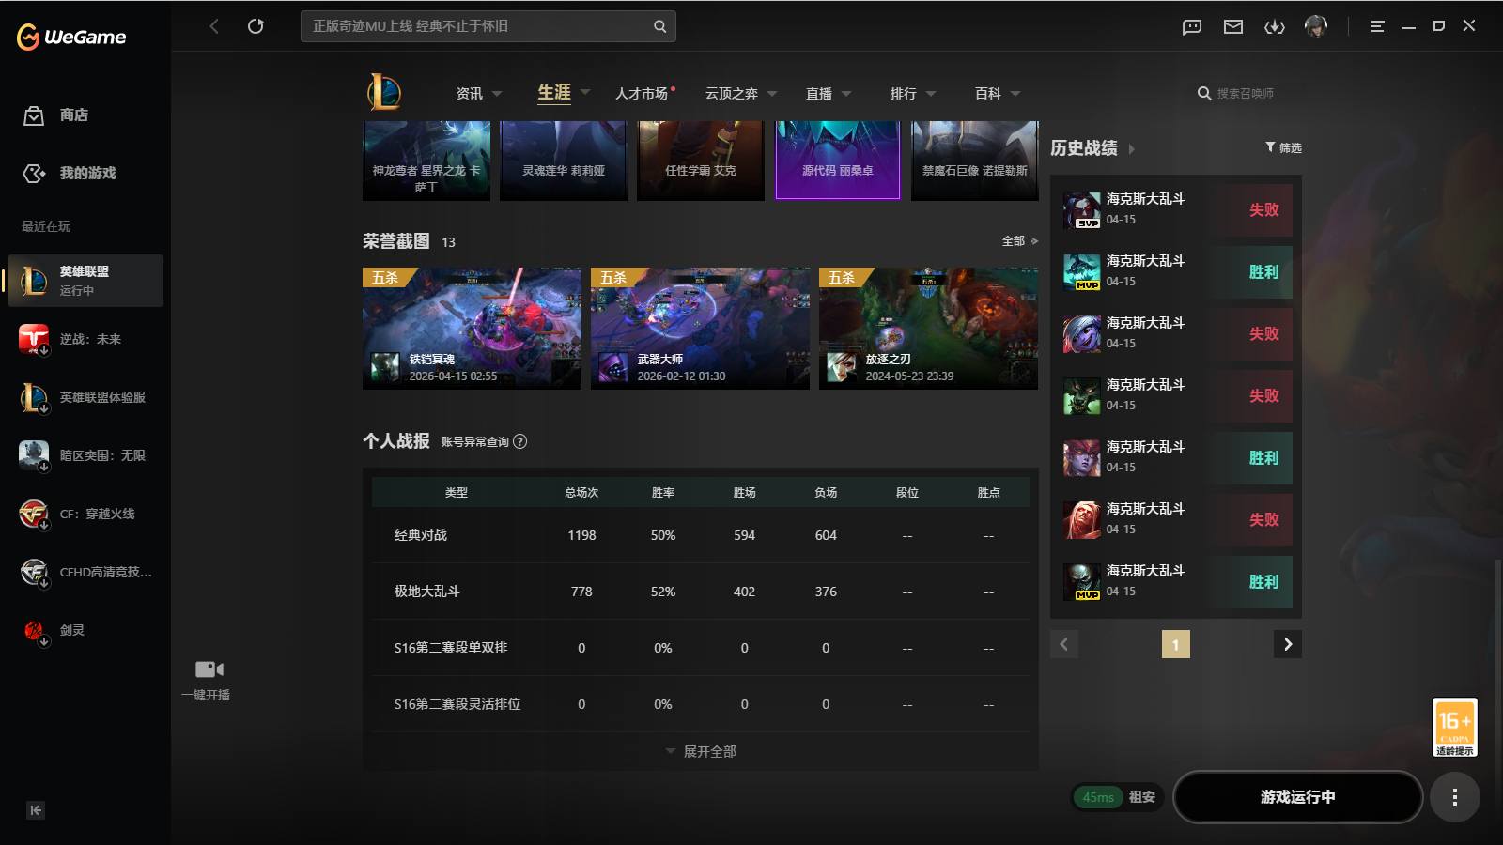Click 账号异常查询 link
Viewport: 1503px width, 845px height.
click(x=475, y=441)
